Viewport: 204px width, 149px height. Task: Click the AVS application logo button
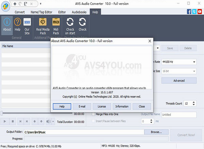(6, 6)
